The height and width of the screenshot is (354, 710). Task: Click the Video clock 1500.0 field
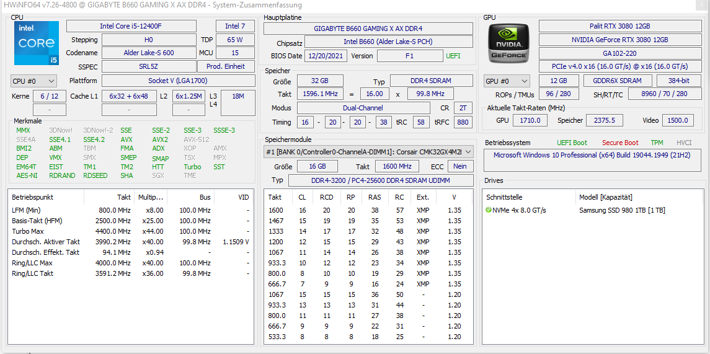[x=678, y=120]
